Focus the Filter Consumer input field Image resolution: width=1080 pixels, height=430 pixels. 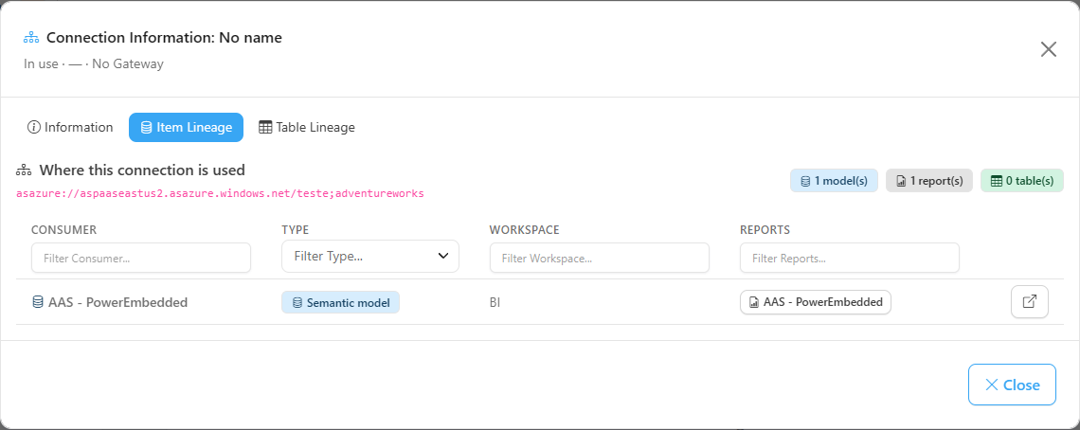(141, 258)
